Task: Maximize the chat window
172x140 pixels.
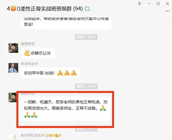Action: [x=158, y=4]
